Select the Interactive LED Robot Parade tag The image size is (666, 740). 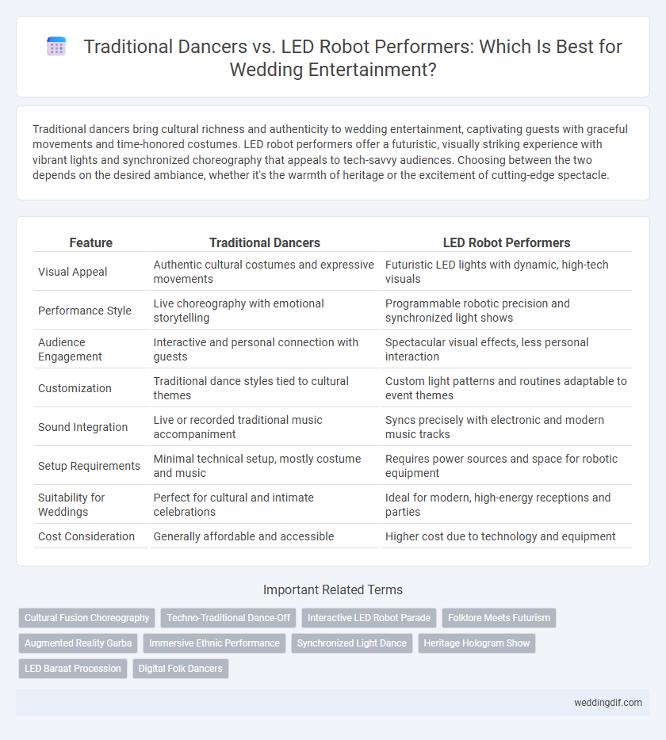pos(369,618)
